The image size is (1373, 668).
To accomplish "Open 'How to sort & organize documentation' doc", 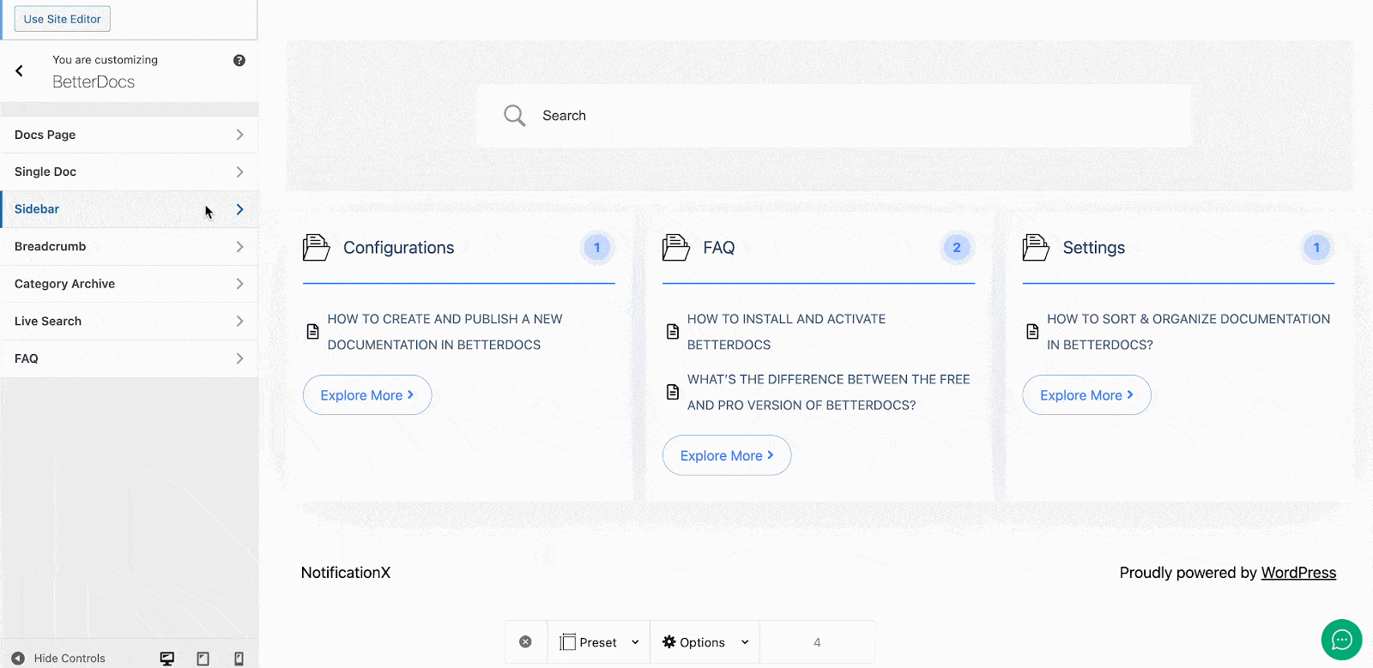I will [1189, 332].
